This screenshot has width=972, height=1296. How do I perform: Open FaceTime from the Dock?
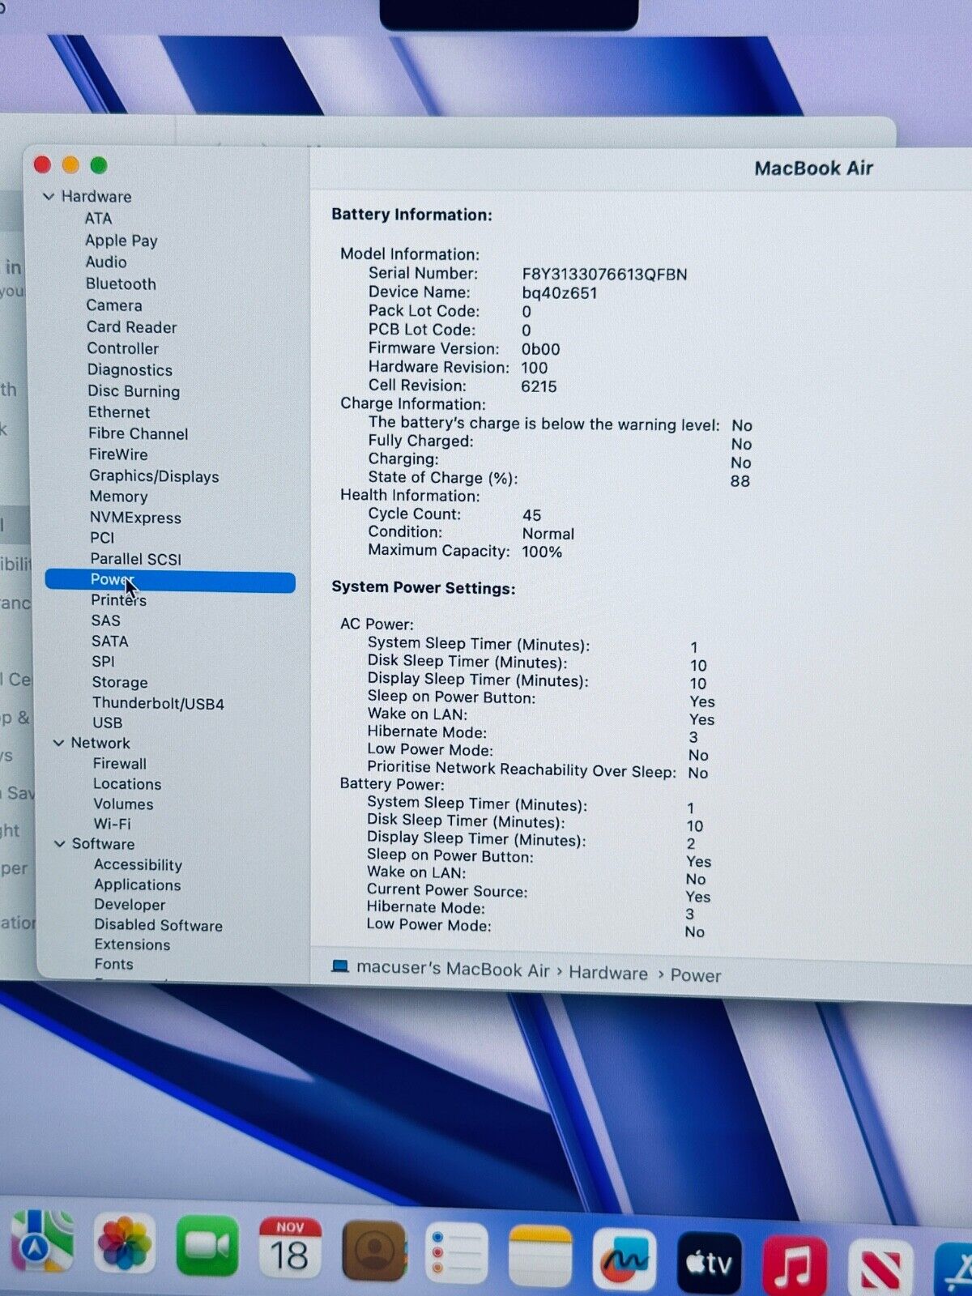(x=207, y=1246)
